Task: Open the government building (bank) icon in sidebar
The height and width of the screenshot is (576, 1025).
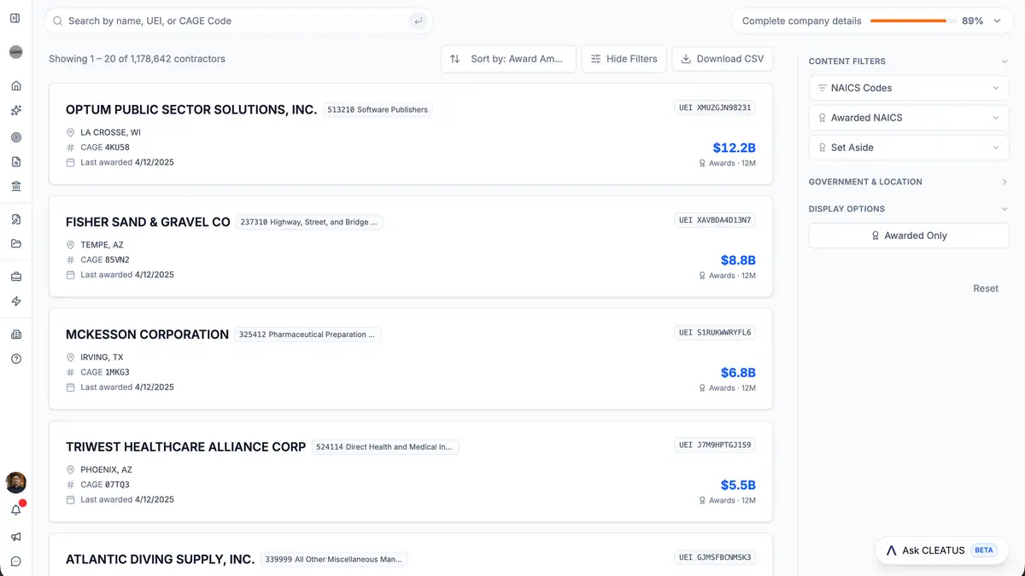Action: (15, 186)
